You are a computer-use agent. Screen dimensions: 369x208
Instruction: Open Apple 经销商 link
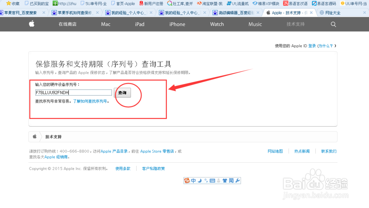(x=56, y=157)
